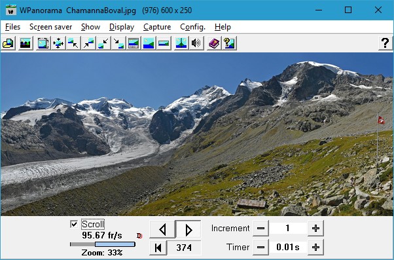Click the 95.67 fr/s frame rate text
This screenshot has height=260, width=394.
point(102,235)
